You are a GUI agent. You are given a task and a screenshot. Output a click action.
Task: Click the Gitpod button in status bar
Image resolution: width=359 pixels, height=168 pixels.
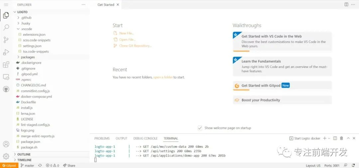tap(9, 165)
